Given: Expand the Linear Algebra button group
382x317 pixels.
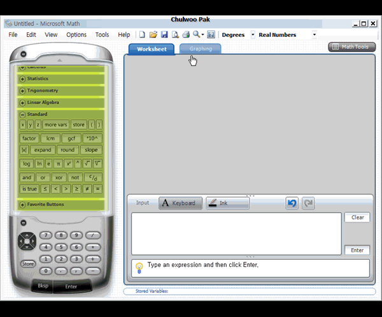Looking at the screenshot, I should [x=22, y=103].
